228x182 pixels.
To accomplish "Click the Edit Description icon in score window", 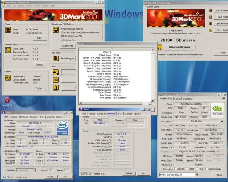I will [211, 10].
